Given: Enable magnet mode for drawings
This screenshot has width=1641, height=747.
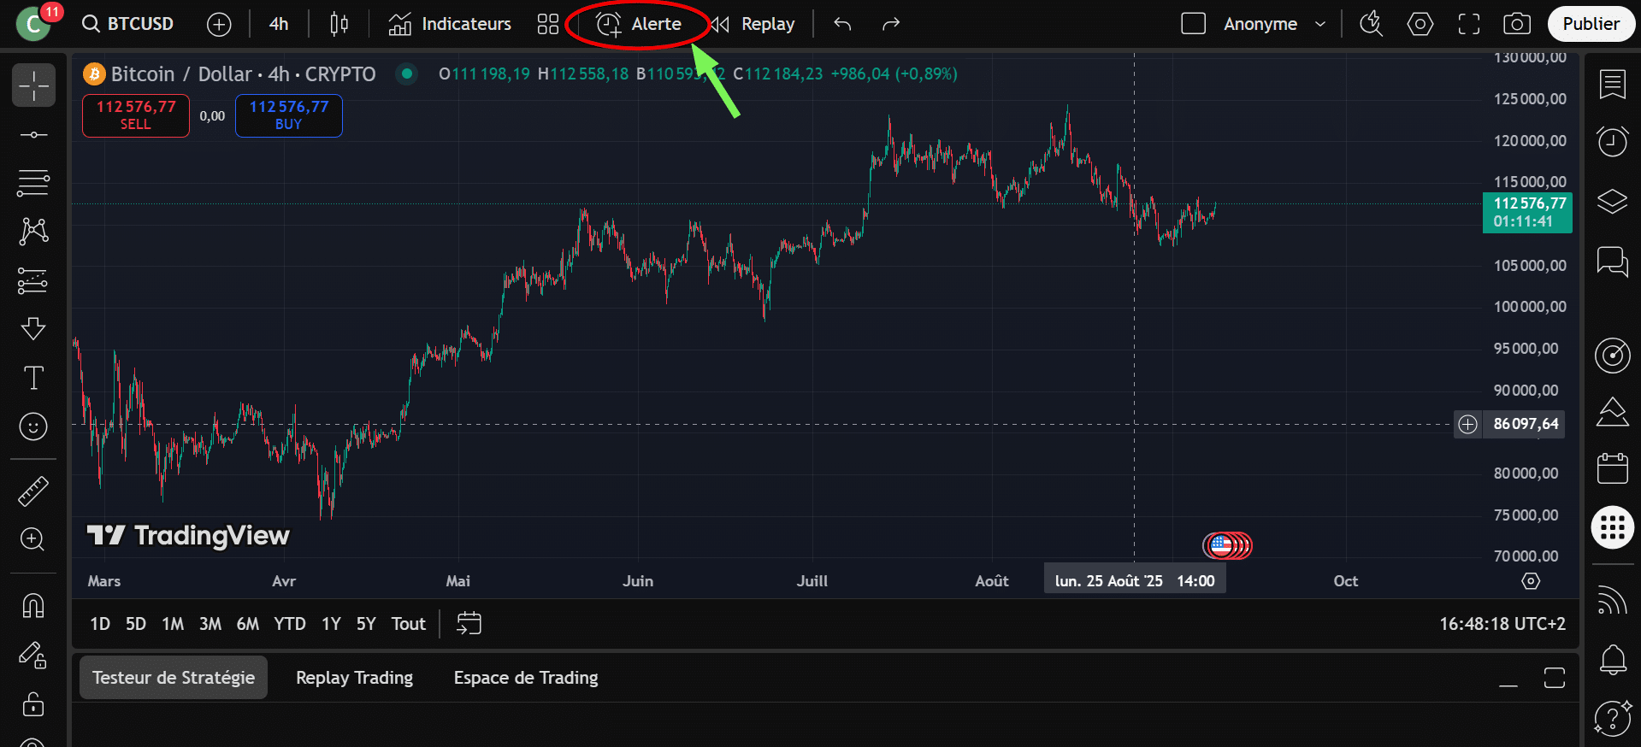Looking at the screenshot, I should 33,606.
